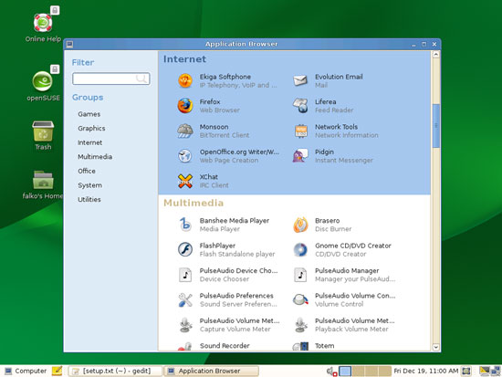This screenshot has width=502, height=377.
Task: Open Network Tools icon
Action: [x=300, y=131]
